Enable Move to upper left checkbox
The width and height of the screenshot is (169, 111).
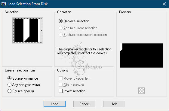click(60, 78)
